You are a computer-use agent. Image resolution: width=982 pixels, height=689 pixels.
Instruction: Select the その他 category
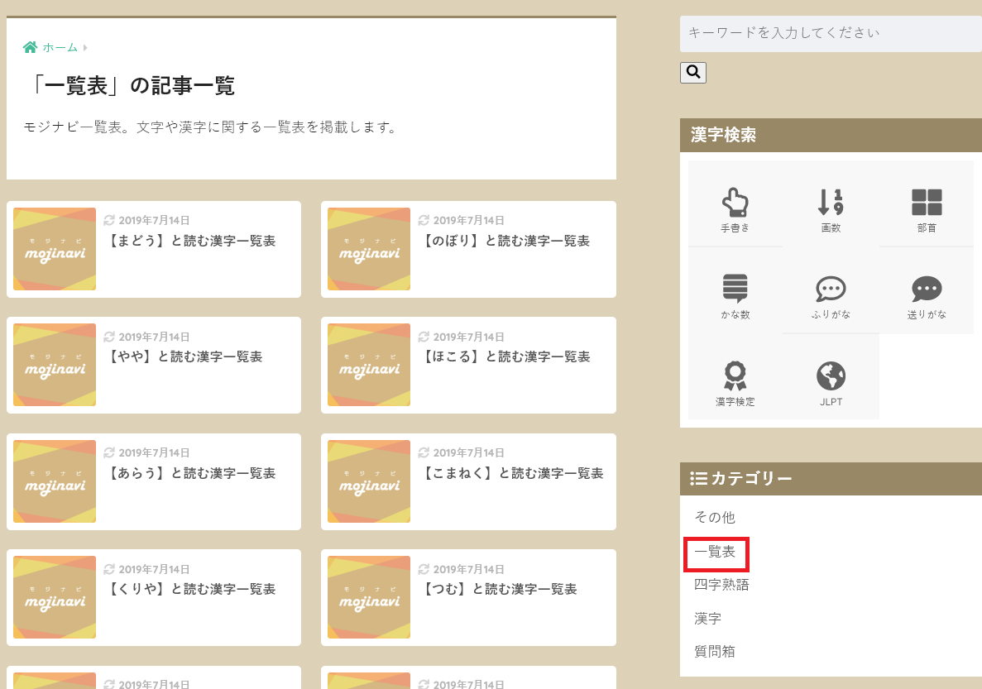point(715,518)
